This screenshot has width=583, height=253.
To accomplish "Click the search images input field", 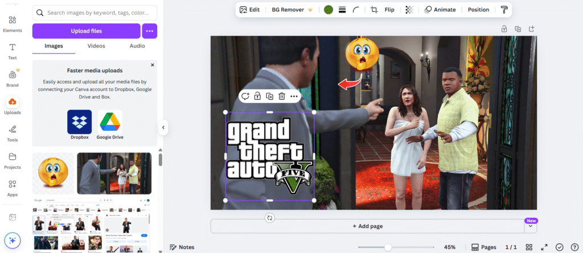I will (x=95, y=13).
